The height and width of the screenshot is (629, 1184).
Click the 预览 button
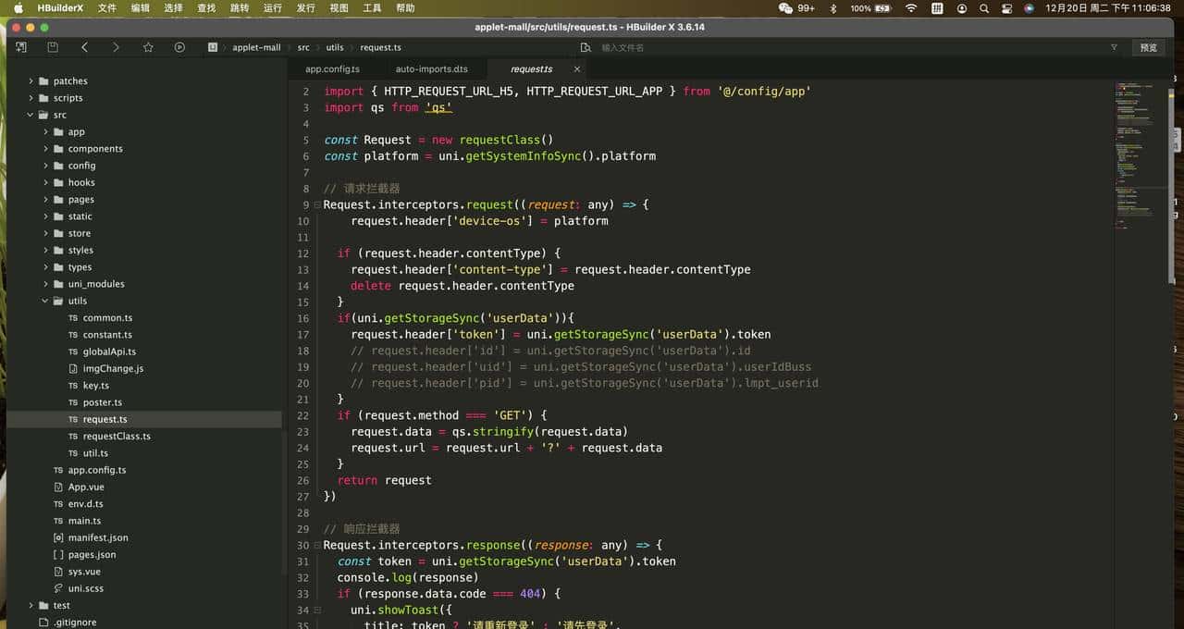coord(1148,47)
